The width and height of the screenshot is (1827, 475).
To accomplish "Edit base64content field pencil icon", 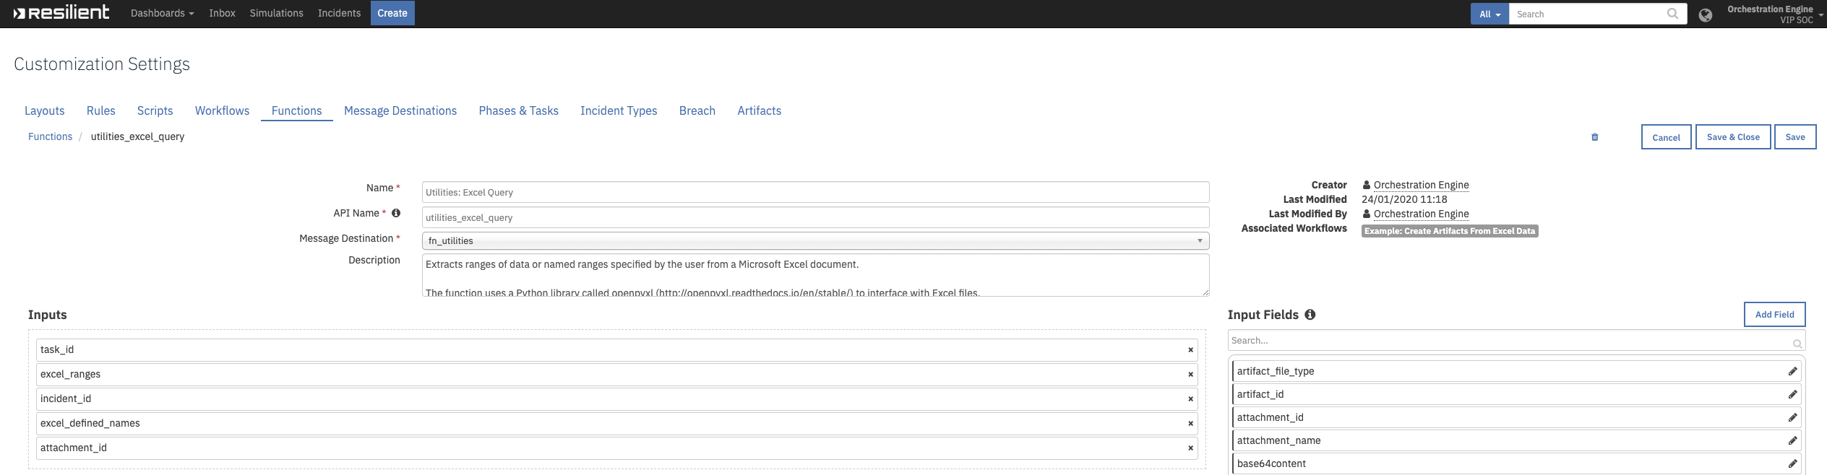I will [x=1792, y=463].
